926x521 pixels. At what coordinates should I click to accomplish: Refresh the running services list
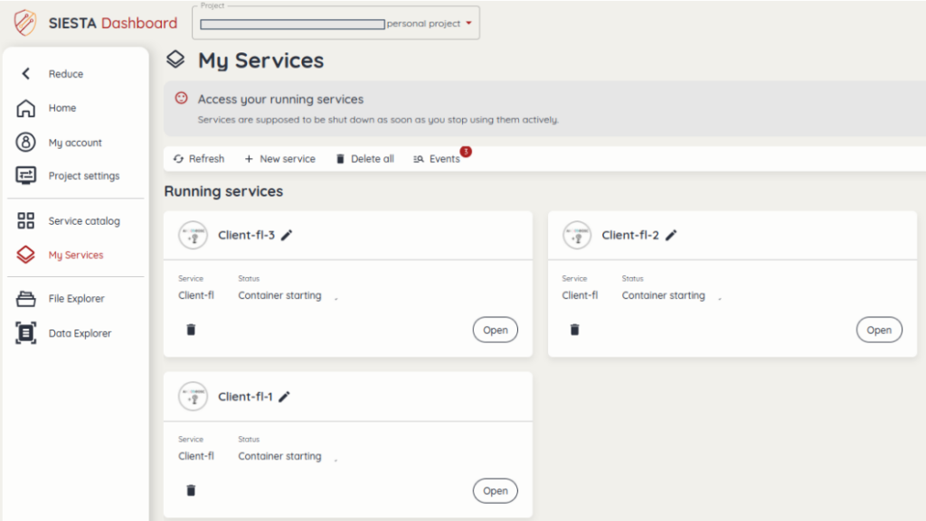199,159
